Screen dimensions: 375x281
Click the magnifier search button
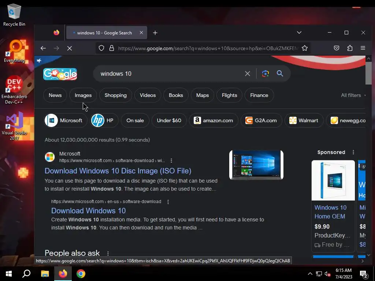[x=280, y=74]
